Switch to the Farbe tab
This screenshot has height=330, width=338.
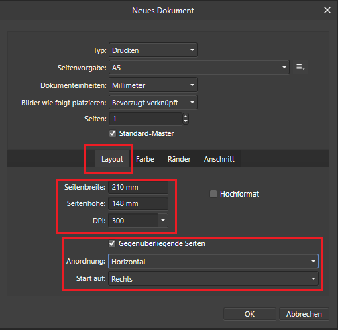145,159
